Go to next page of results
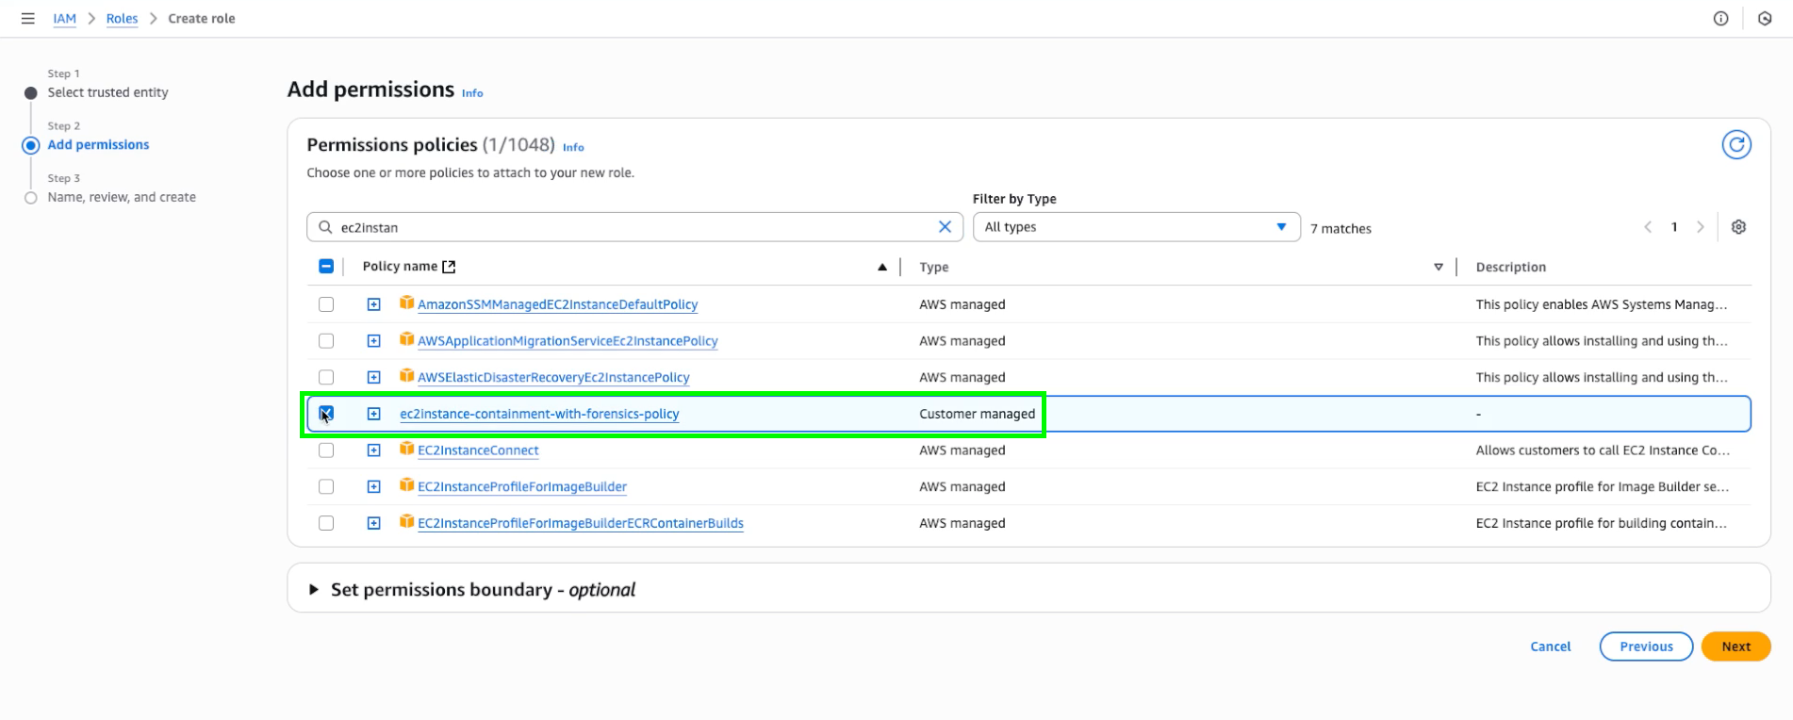 pos(1701,227)
